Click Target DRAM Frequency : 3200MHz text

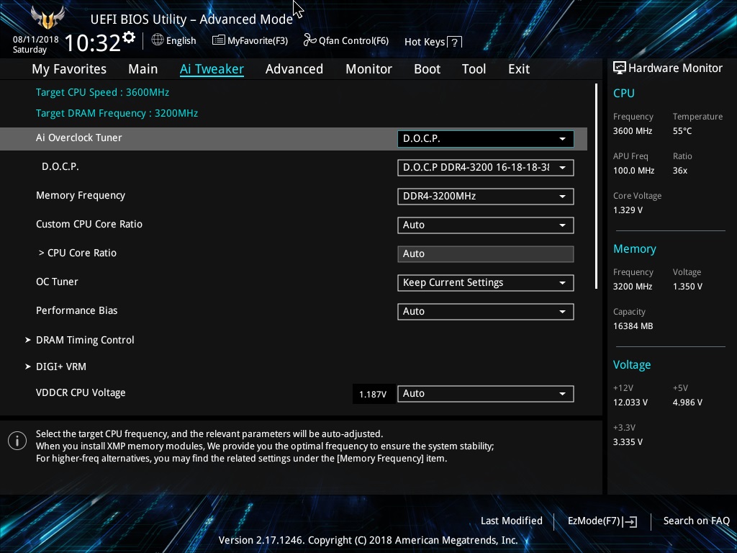pos(117,113)
